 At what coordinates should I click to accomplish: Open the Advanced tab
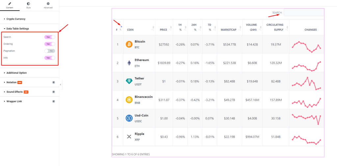pyautogui.click(x=48, y=5)
